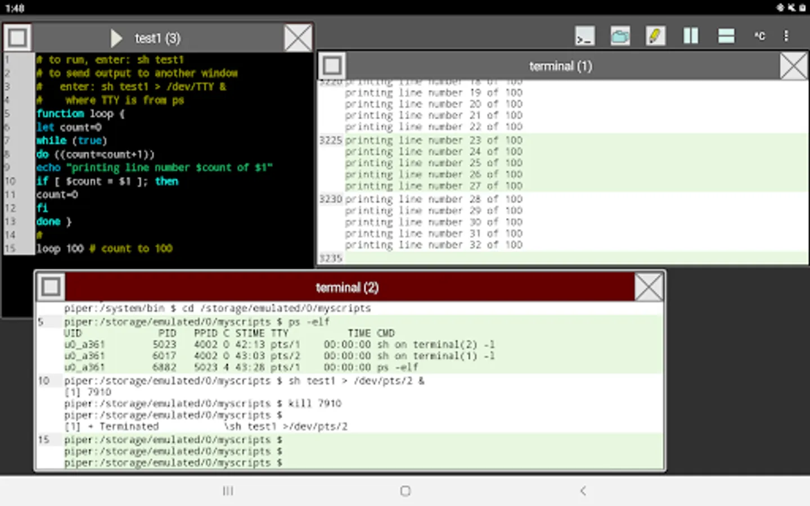The height and width of the screenshot is (506, 810).
Task: Click the folder icon to open files
Action: tap(620, 37)
